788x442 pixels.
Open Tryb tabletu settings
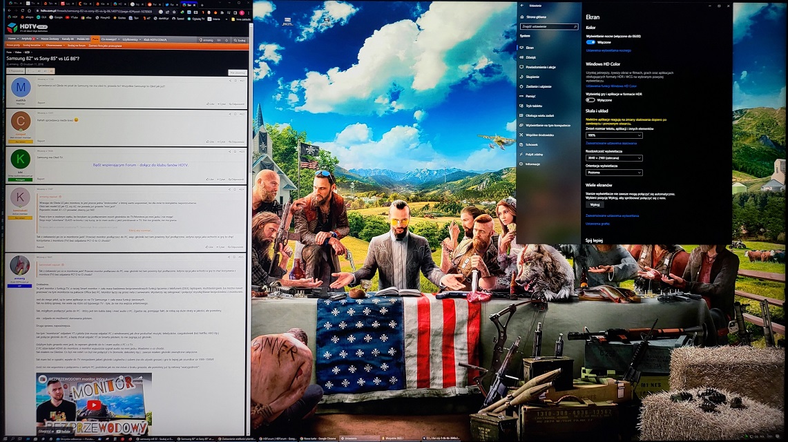click(x=530, y=106)
